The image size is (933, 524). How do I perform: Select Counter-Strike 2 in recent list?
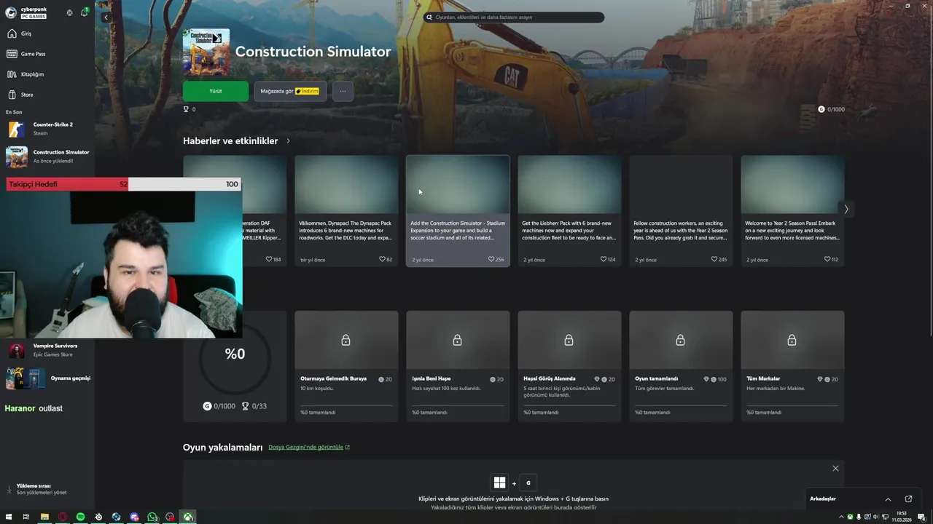click(x=47, y=129)
